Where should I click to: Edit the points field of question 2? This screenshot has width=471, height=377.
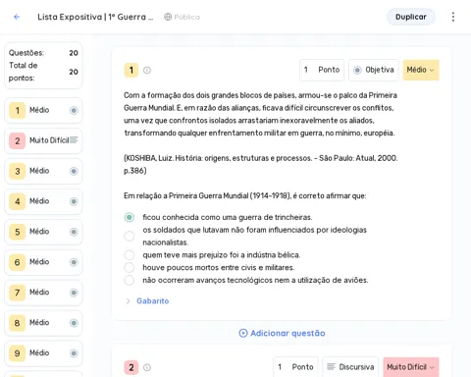(x=295, y=367)
